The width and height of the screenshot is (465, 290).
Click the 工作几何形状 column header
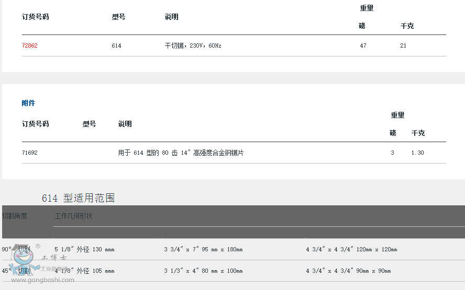pyautogui.click(x=73, y=216)
